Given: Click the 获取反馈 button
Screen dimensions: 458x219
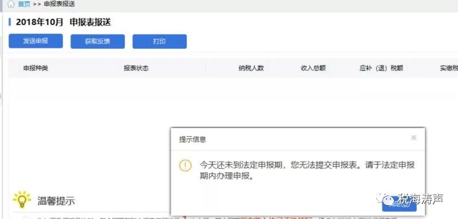Looking at the screenshot, I should [x=97, y=41].
